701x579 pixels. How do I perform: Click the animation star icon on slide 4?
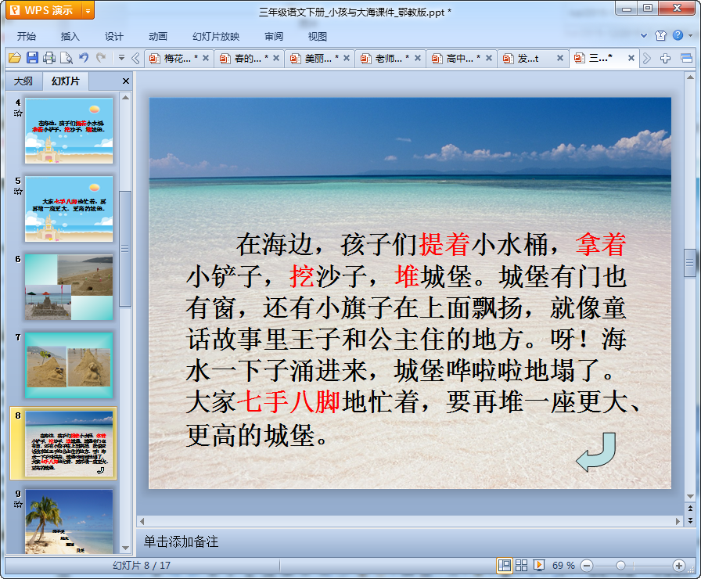coord(18,113)
